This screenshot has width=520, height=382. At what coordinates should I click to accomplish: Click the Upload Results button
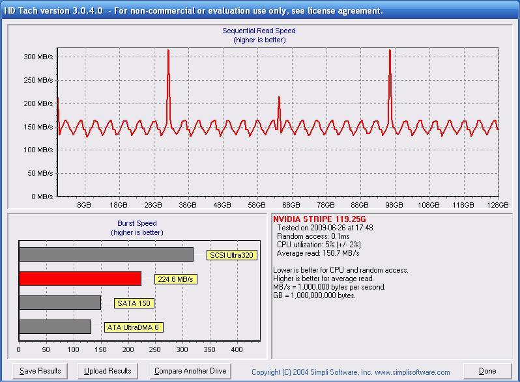point(108,371)
